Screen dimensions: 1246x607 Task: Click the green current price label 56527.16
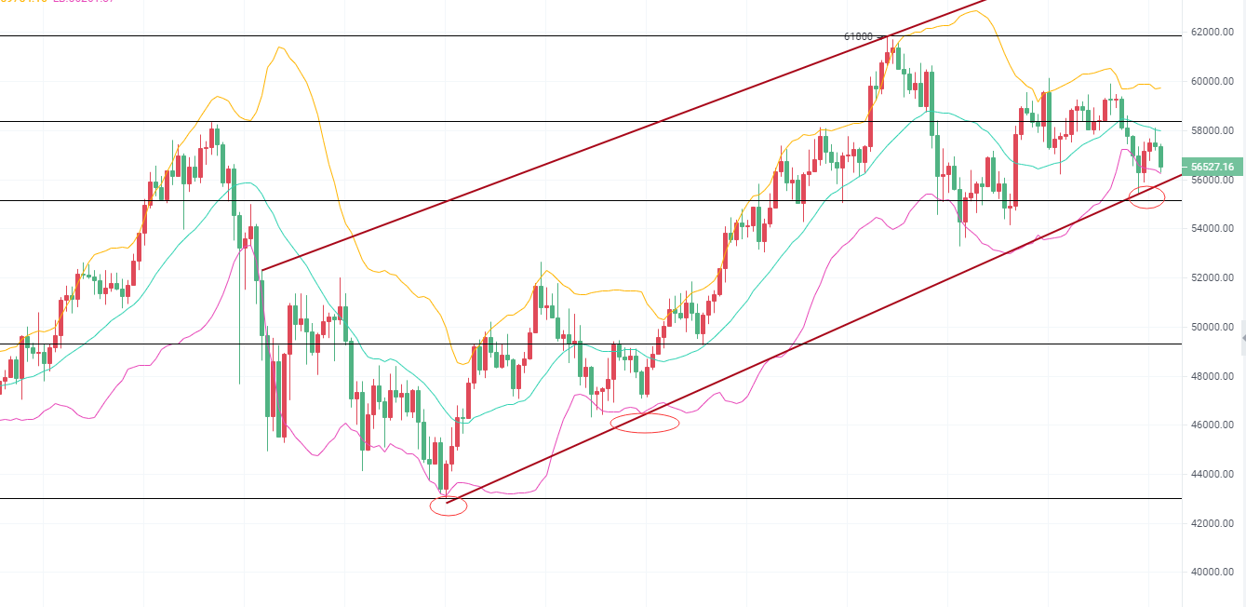click(x=1212, y=167)
